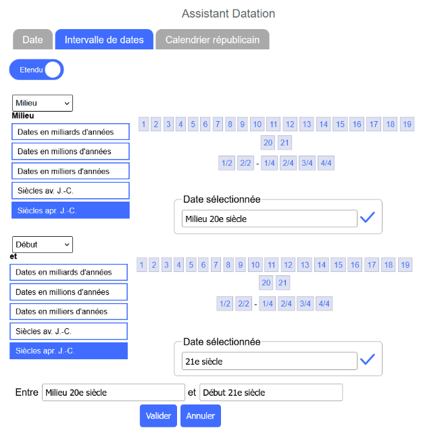Select first Dates en milliards d'années option

(x=70, y=132)
